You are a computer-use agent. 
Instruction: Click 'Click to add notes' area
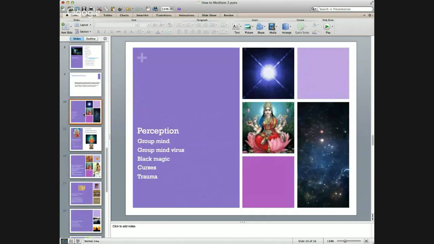pos(124,226)
